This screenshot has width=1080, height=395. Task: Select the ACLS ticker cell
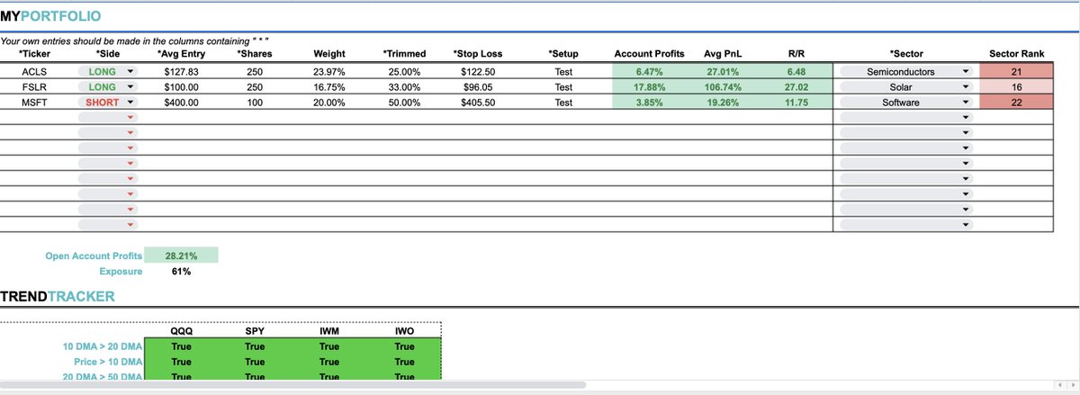33,71
